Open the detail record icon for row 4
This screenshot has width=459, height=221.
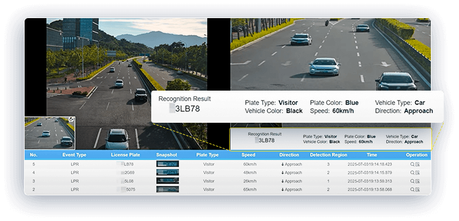coord(417,173)
